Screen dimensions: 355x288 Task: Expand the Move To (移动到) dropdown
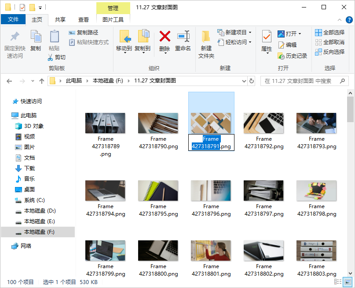point(125,53)
